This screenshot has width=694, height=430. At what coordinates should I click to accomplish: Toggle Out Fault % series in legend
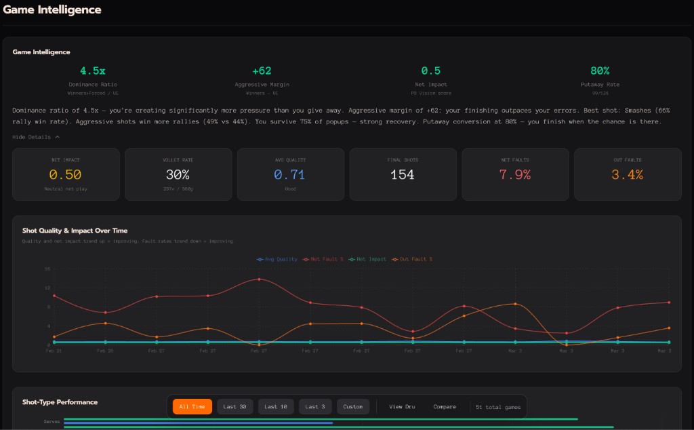click(x=412, y=259)
